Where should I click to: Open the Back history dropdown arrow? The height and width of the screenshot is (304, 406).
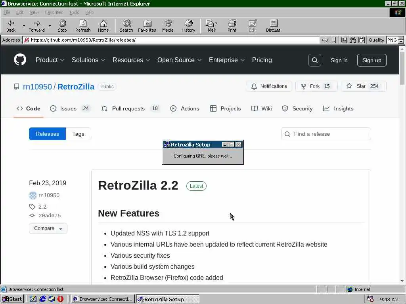point(24,26)
